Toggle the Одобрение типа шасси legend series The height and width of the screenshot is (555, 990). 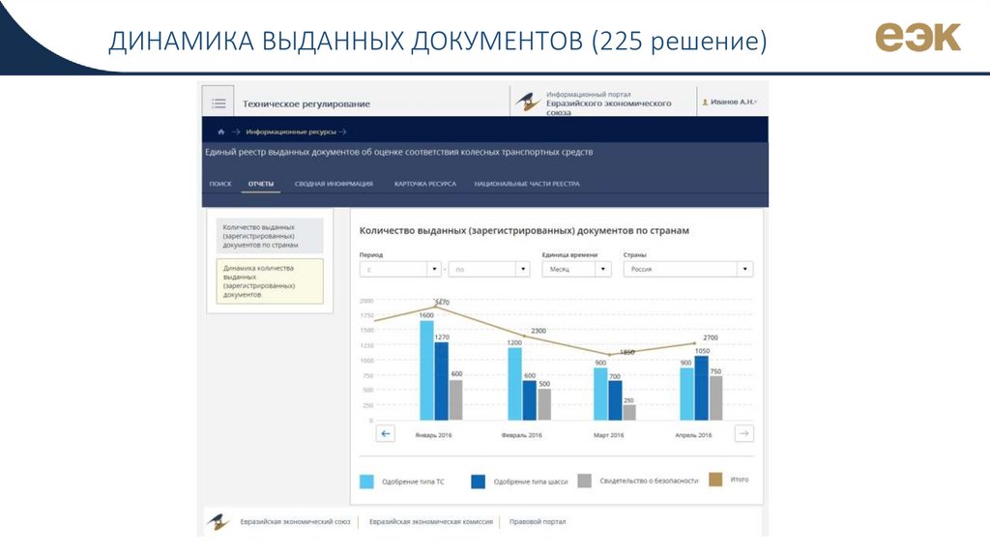pos(478,481)
